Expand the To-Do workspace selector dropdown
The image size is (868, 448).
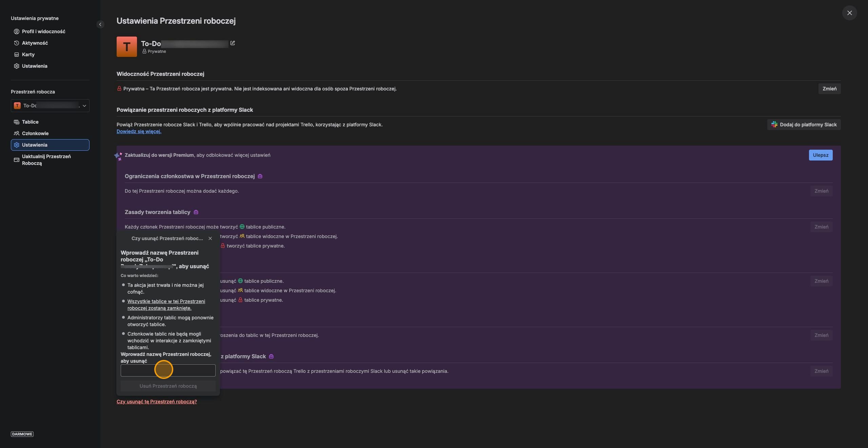(50, 106)
